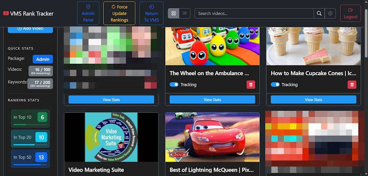Add a new video
The height and width of the screenshot is (176, 368).
[x=30, y=29]
